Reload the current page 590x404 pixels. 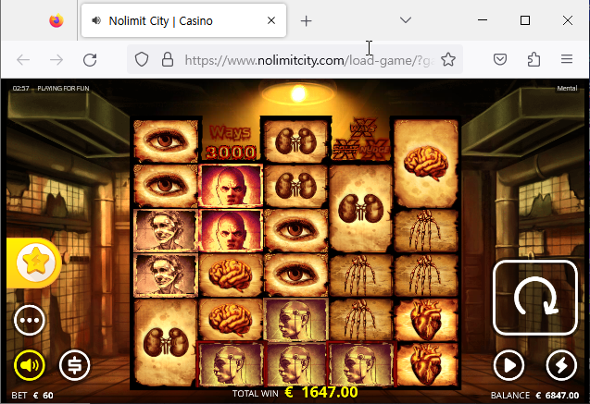click(90, 59)
